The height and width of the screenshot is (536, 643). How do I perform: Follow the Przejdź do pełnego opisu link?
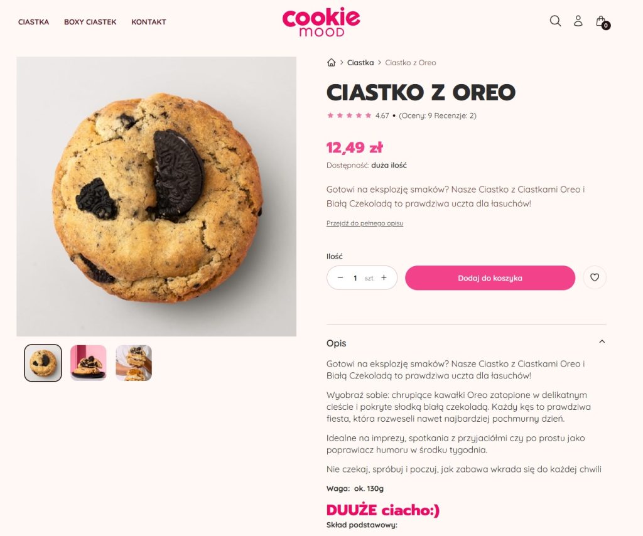coord(365,223)
